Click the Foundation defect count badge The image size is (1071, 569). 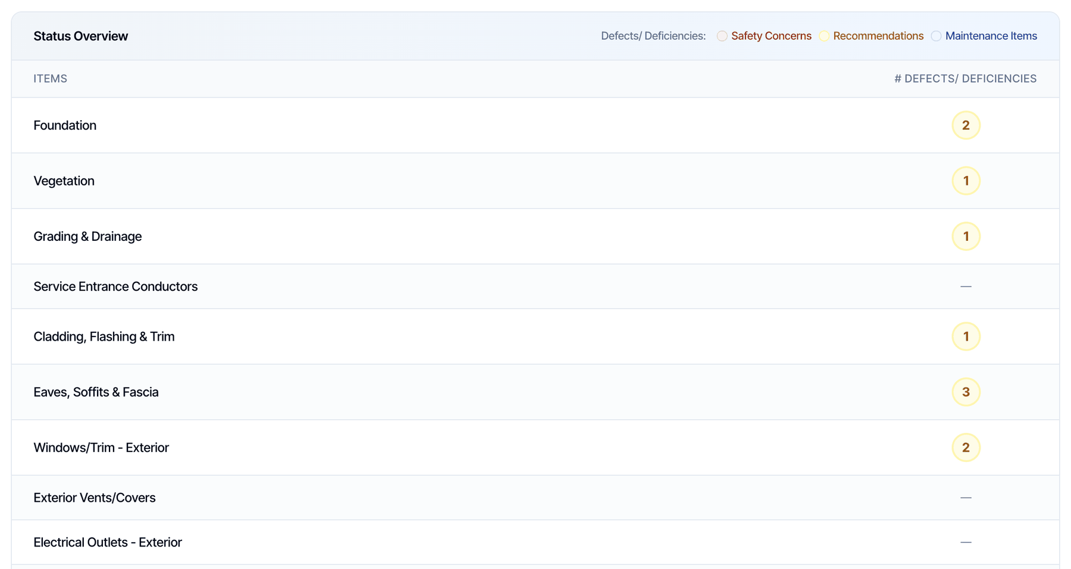966,125
